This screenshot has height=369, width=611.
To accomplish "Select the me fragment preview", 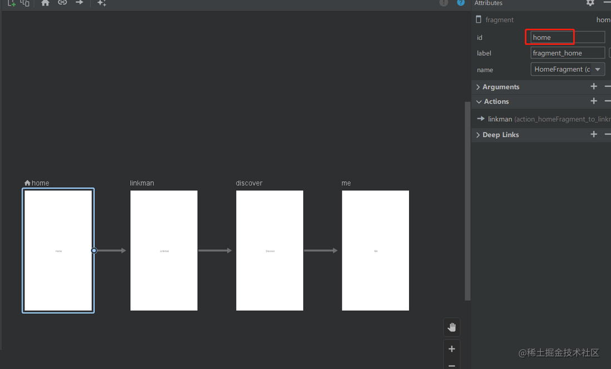I will (375, 250).
